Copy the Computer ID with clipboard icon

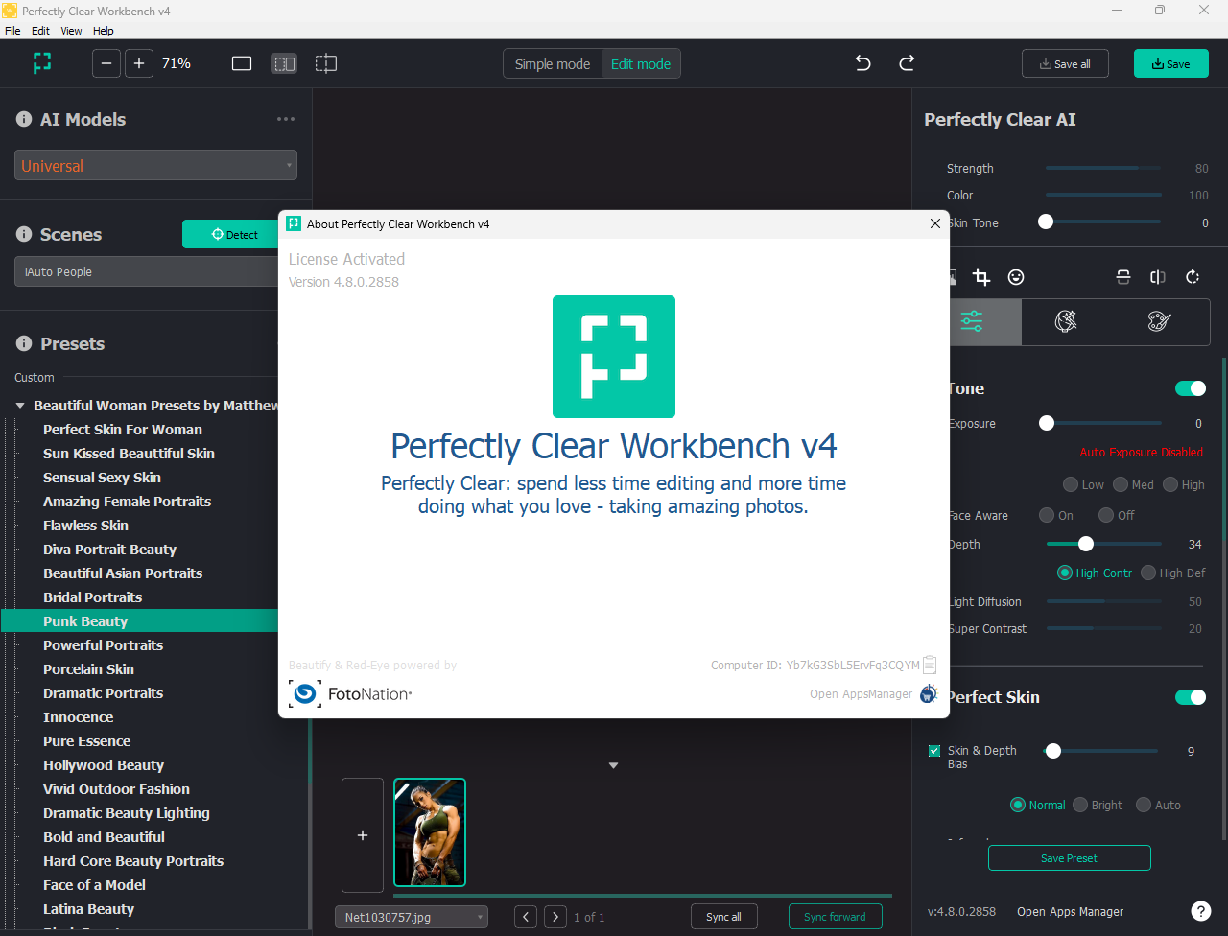pyautogui.click(x=929, y=665)
